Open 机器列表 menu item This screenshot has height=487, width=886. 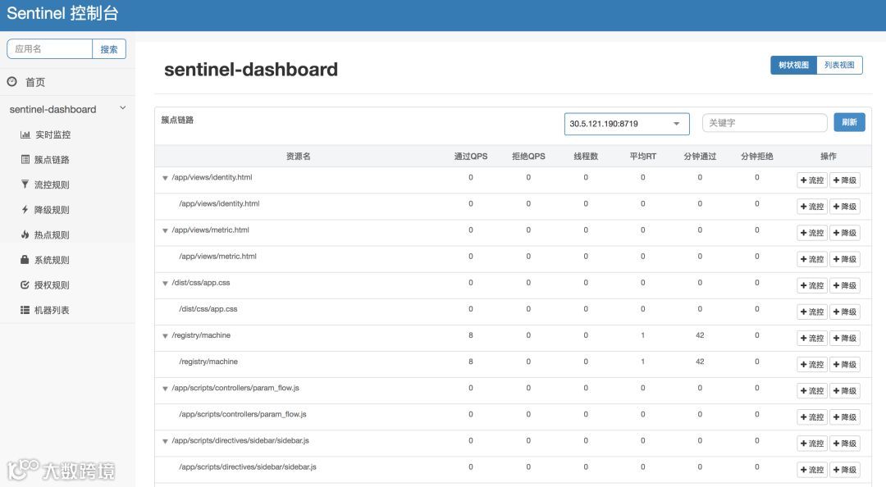(x=52, y=310)
